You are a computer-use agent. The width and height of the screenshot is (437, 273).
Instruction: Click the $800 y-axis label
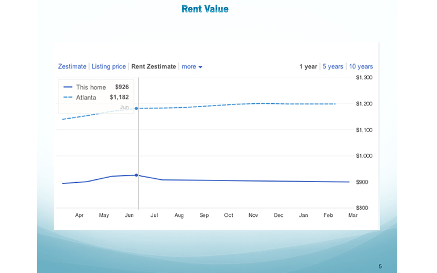362,208
